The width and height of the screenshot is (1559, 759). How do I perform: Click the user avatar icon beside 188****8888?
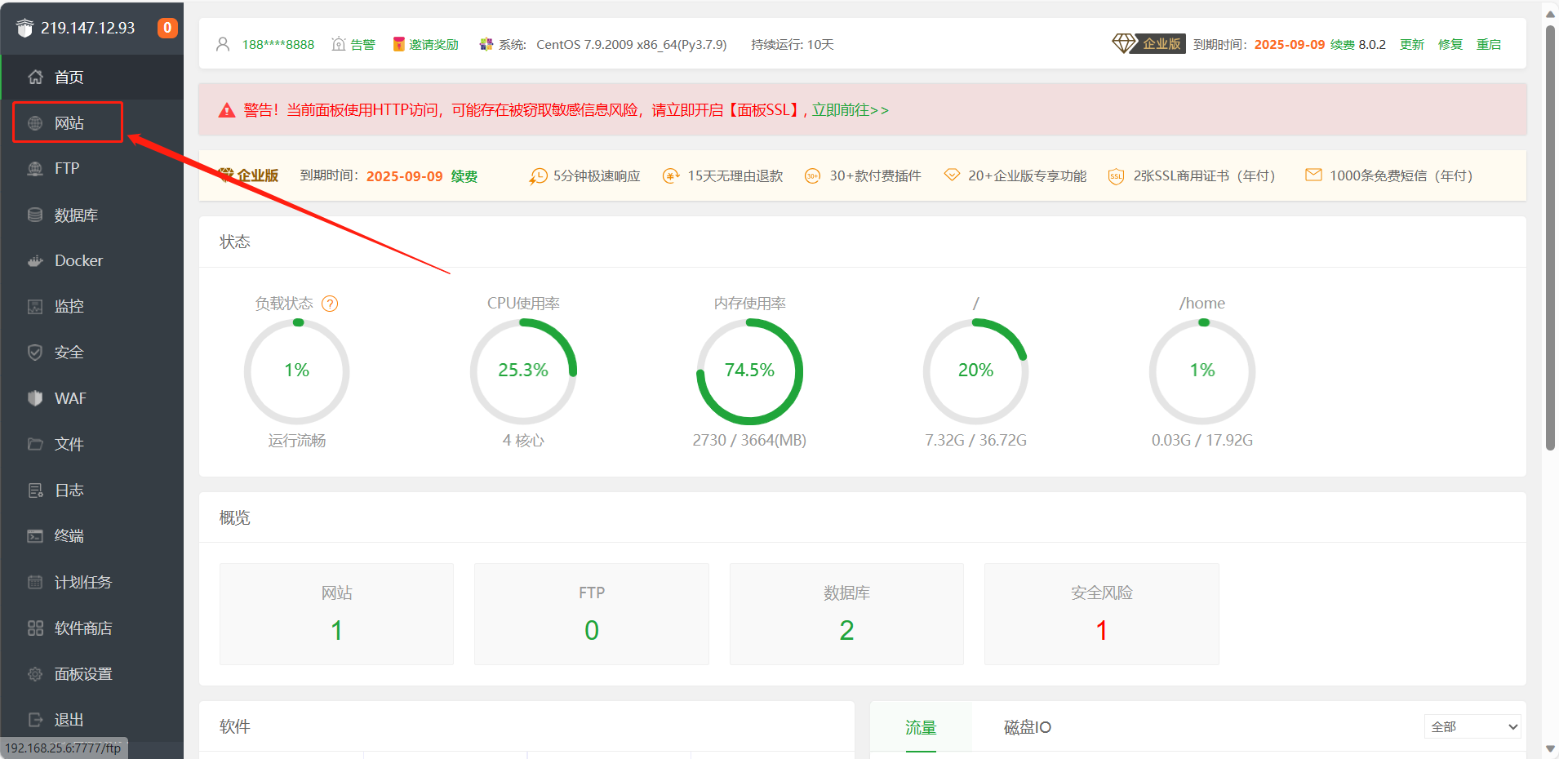223,44
